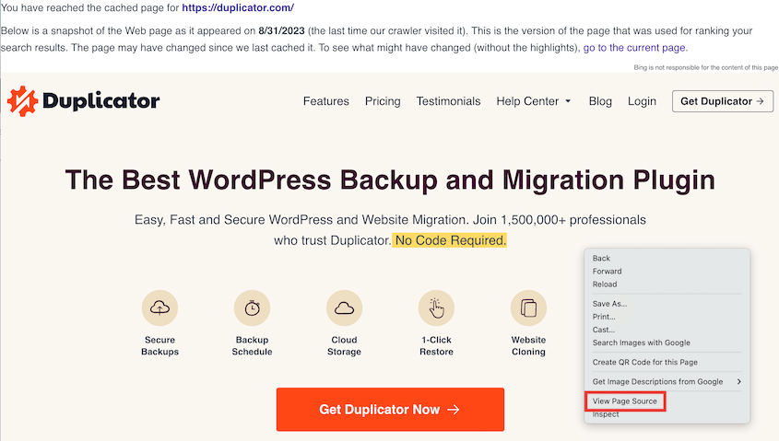779x441 pixels.
Task: Open the Pricing nav link
Action: (x=383, y=101)
